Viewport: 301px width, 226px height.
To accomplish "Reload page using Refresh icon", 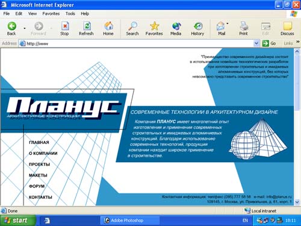I will click(x=87, y=26).
